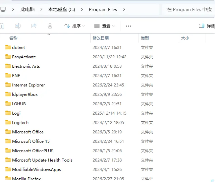Screen dimensions: 215x182
Task: Click the ldplayer9box folder name
Action: tap(25, 95)
